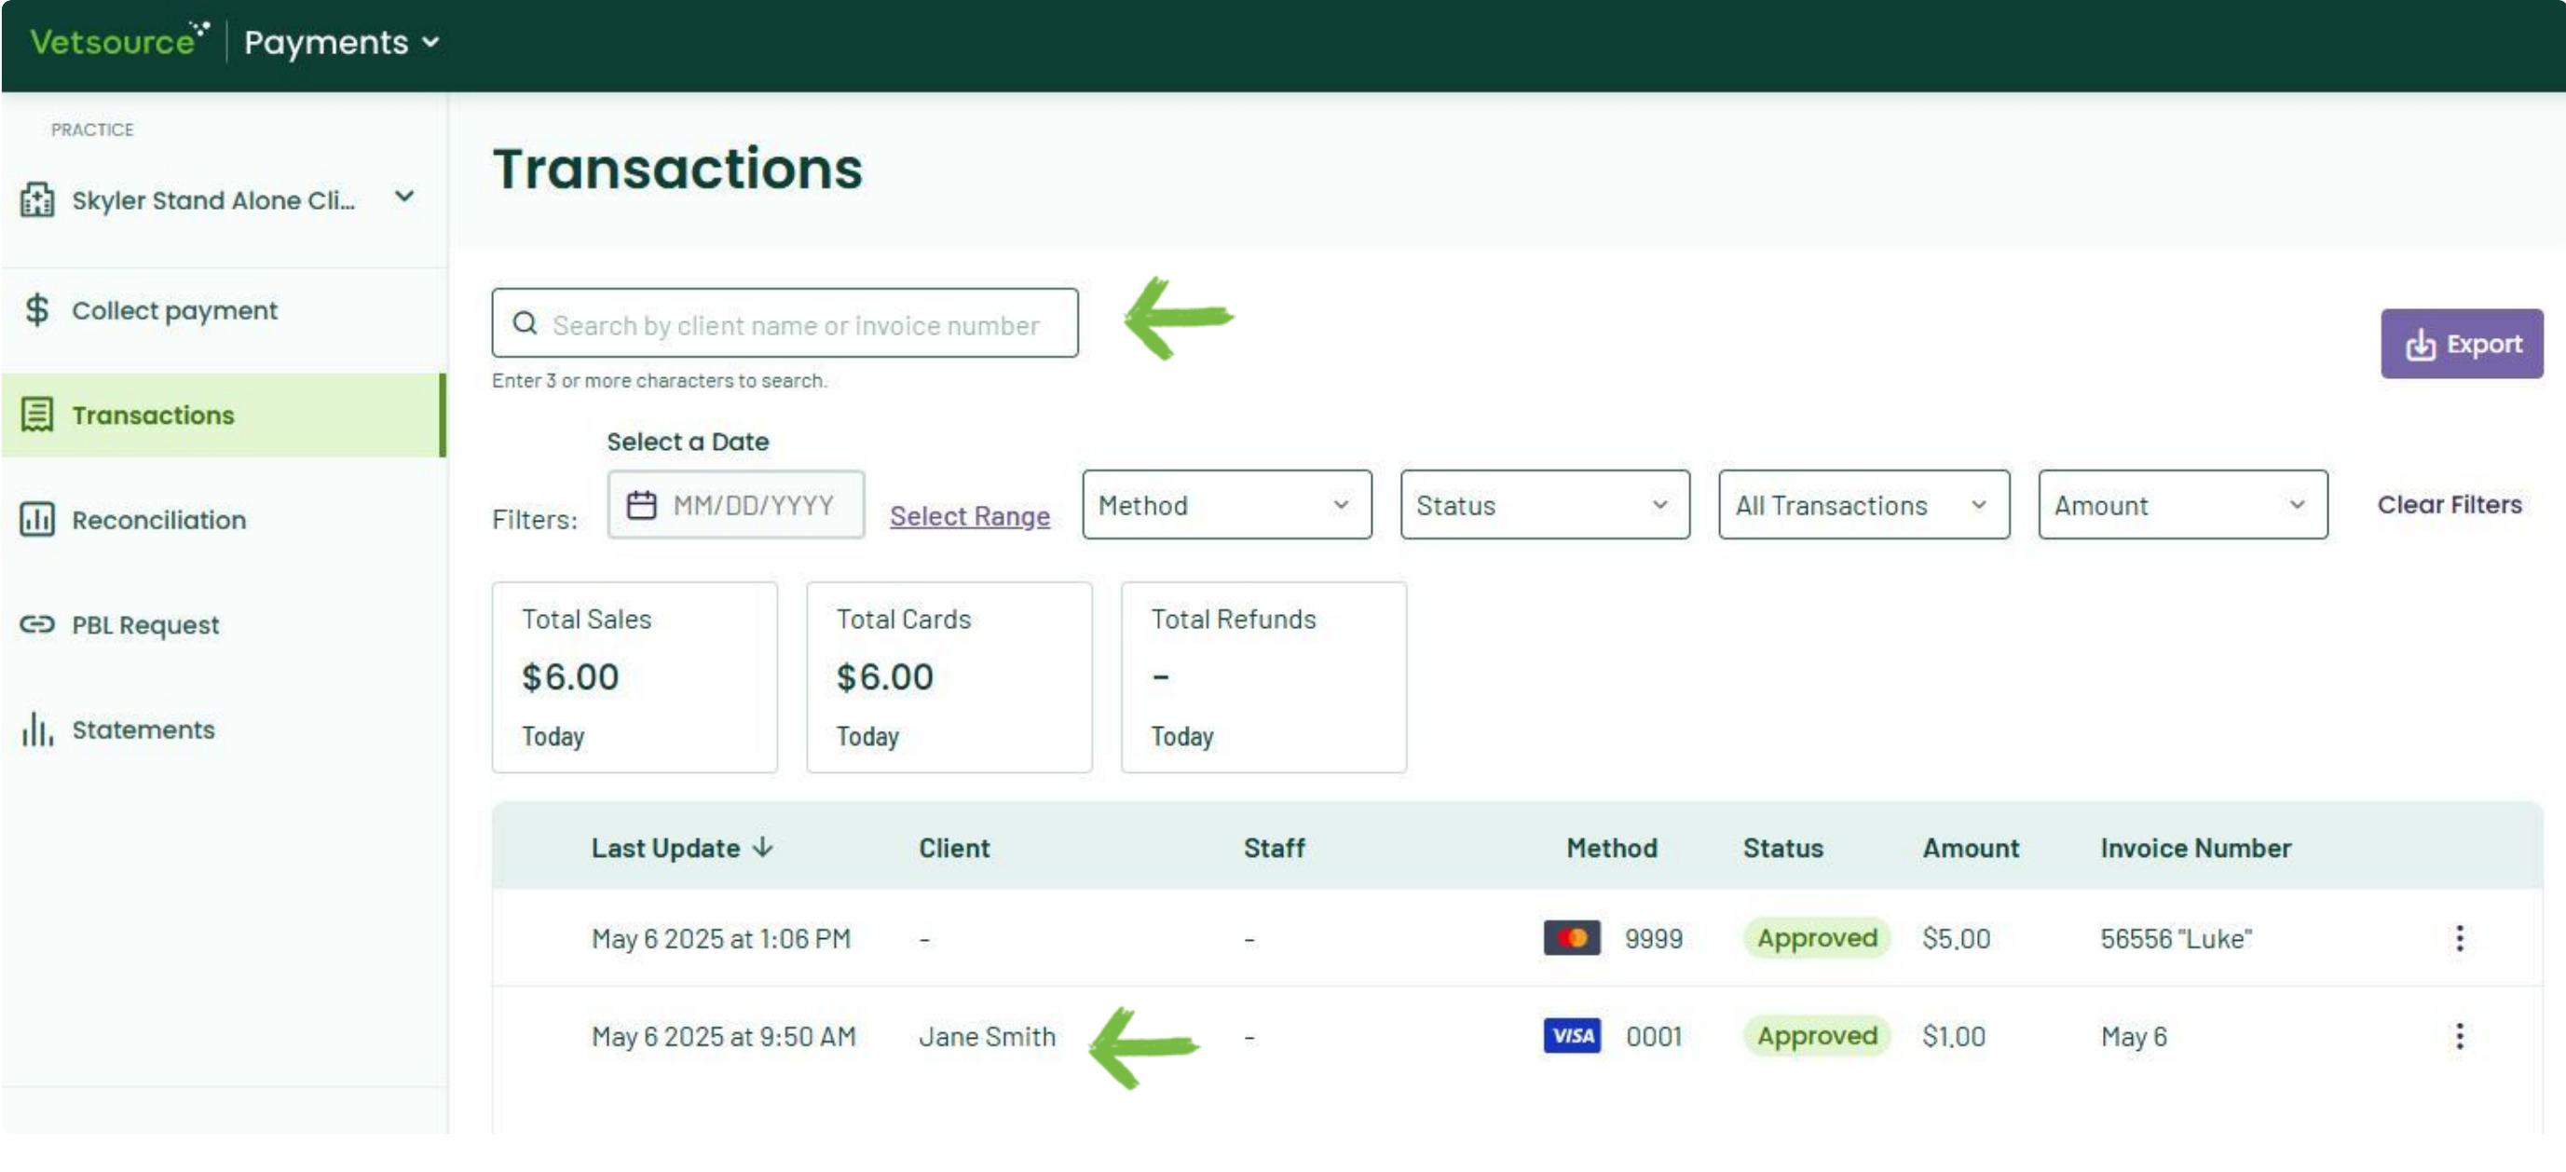
Task: Open the more options menu for 56556 "Luke" row
Action: click(2460, 938)
